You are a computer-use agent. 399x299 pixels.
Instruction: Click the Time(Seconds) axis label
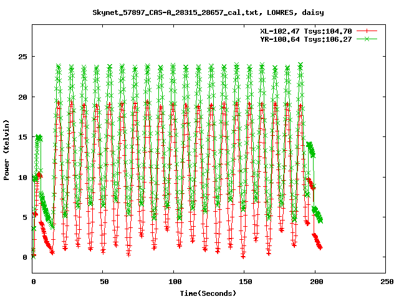pos(208,293)
